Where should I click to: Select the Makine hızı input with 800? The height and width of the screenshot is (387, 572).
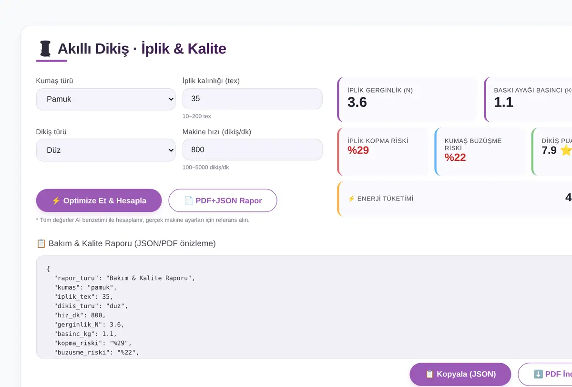(253, 150)
